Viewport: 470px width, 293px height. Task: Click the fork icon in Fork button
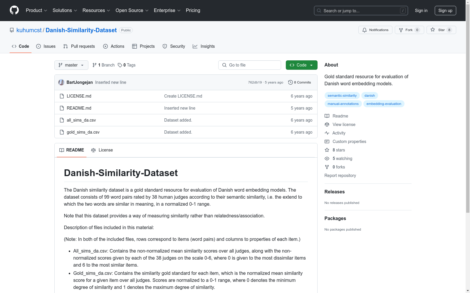[401, 30]
